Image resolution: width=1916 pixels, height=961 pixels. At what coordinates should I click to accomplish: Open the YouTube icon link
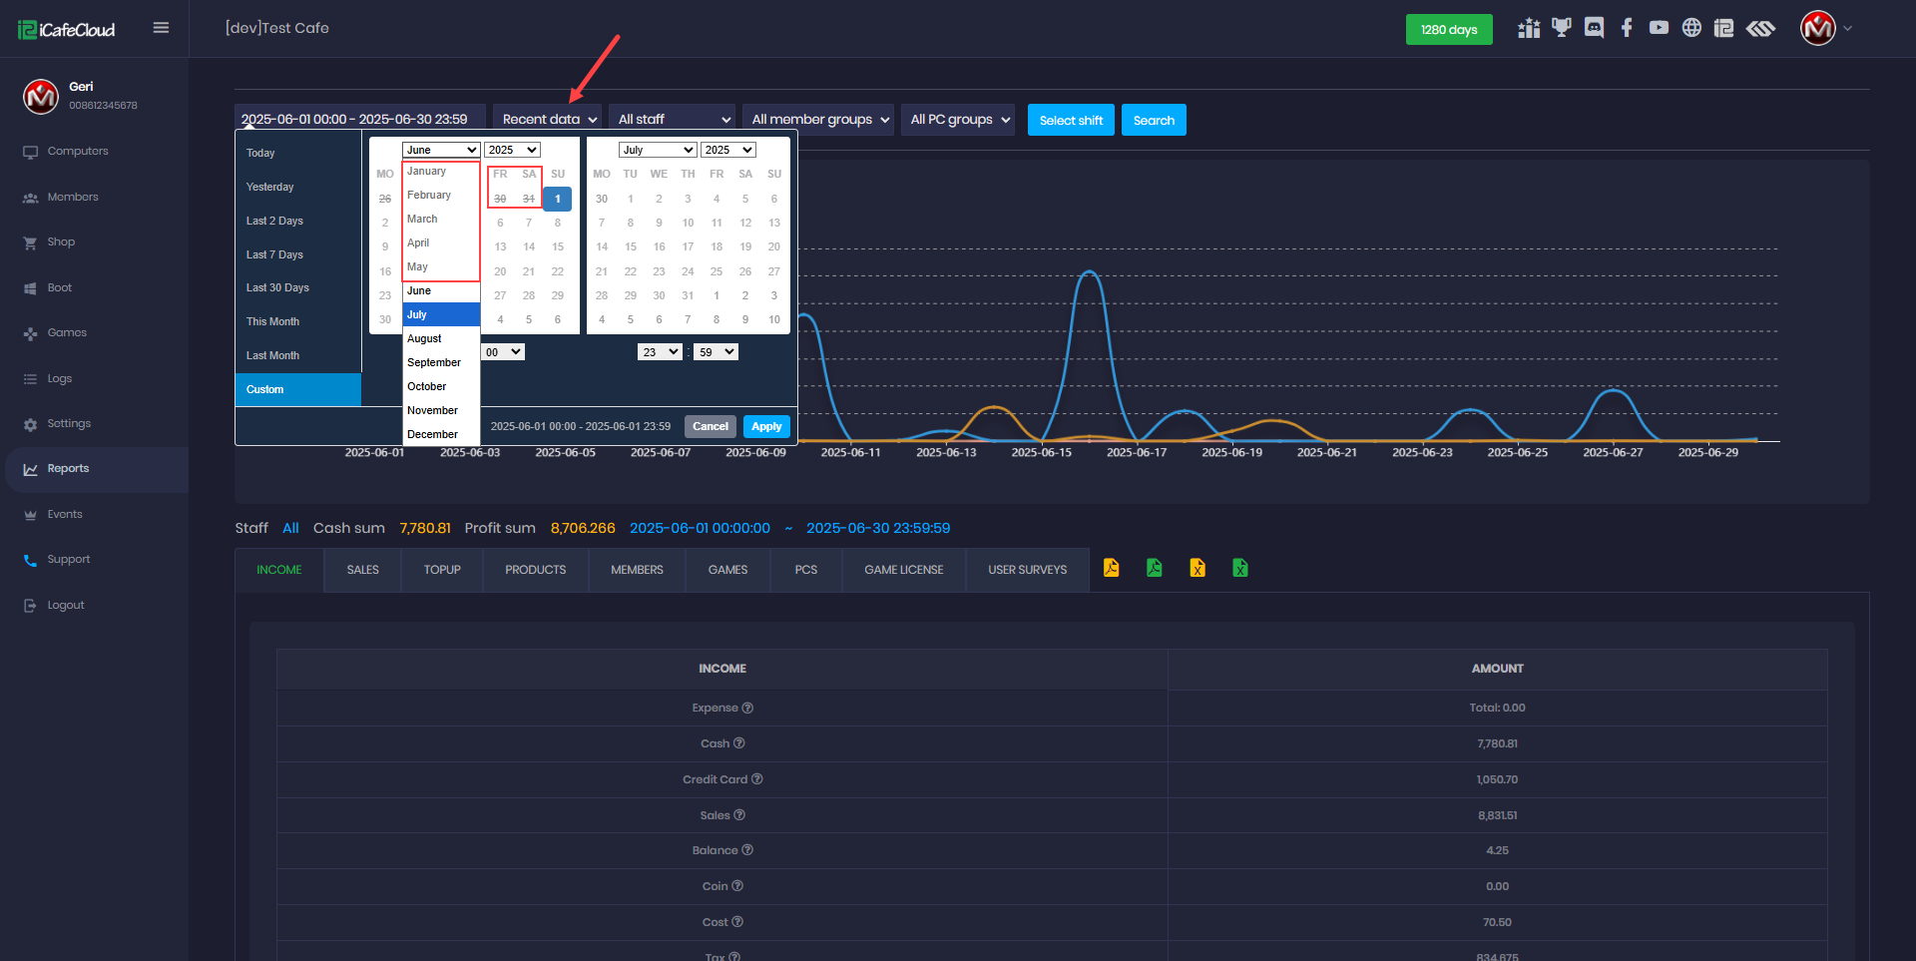tap(1659, 28)
